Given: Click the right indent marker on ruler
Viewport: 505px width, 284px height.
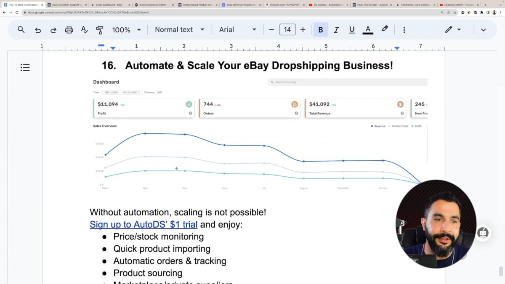Looking at the screenshot, I should (397, 48).
